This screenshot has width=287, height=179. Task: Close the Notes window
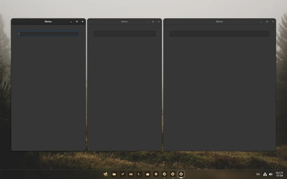(x=83, y=21)
